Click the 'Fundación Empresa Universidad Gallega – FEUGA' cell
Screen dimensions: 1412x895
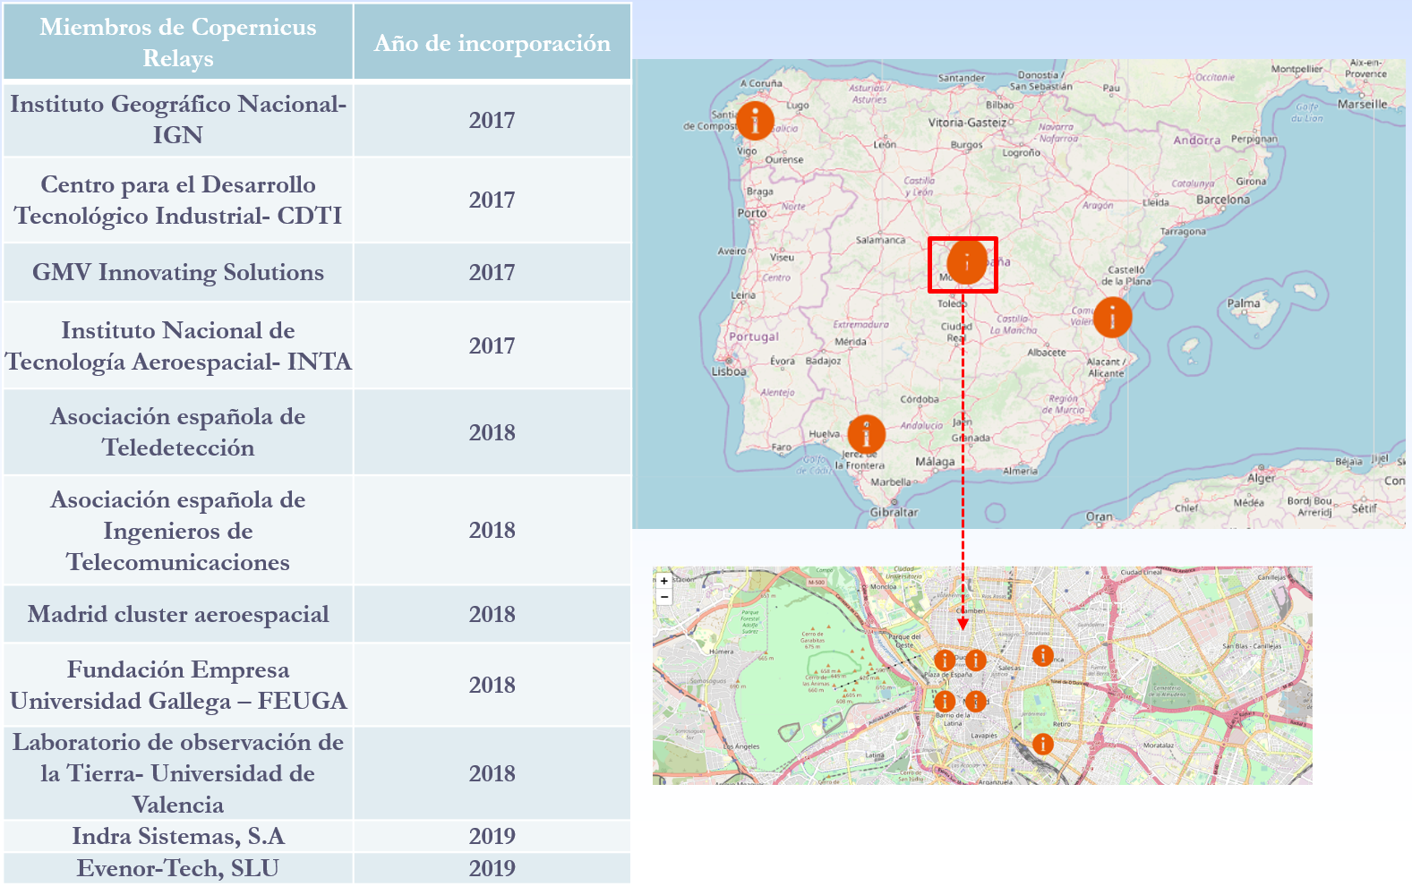click(x=178, y=685)
